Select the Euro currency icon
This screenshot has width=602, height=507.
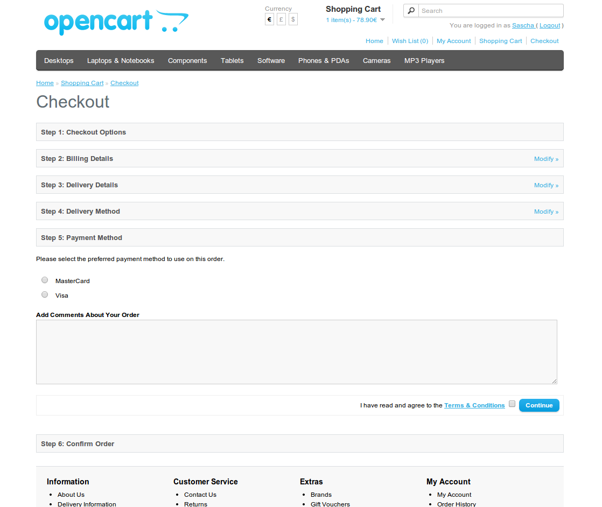point(269,19)
